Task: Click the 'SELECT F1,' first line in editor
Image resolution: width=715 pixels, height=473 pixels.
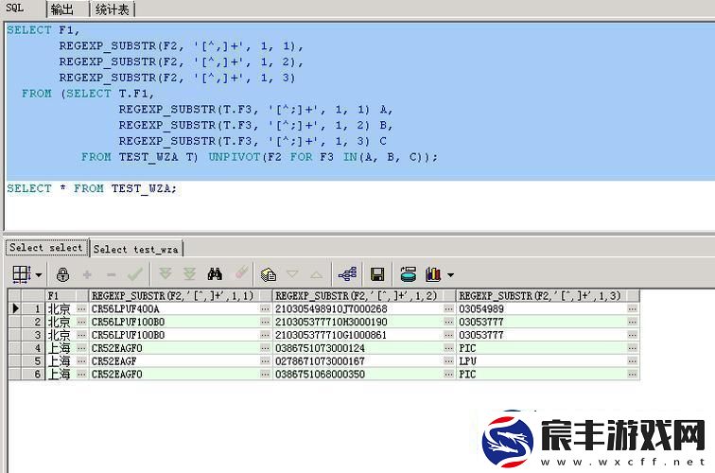Action: click(43, 30)
